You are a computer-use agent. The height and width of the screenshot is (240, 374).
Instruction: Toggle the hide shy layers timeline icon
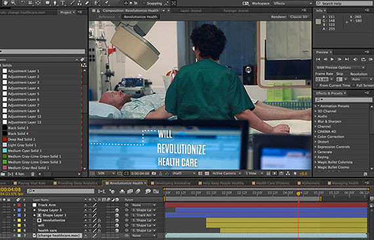[x=122, y=191]
